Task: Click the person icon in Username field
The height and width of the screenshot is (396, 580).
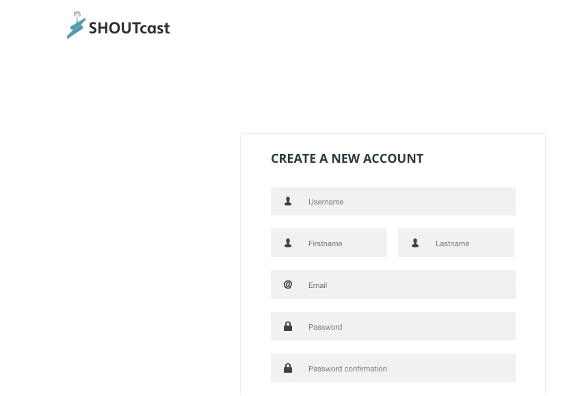Action: [x=288, y=201]
